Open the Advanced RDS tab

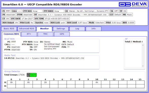[27, 29]
